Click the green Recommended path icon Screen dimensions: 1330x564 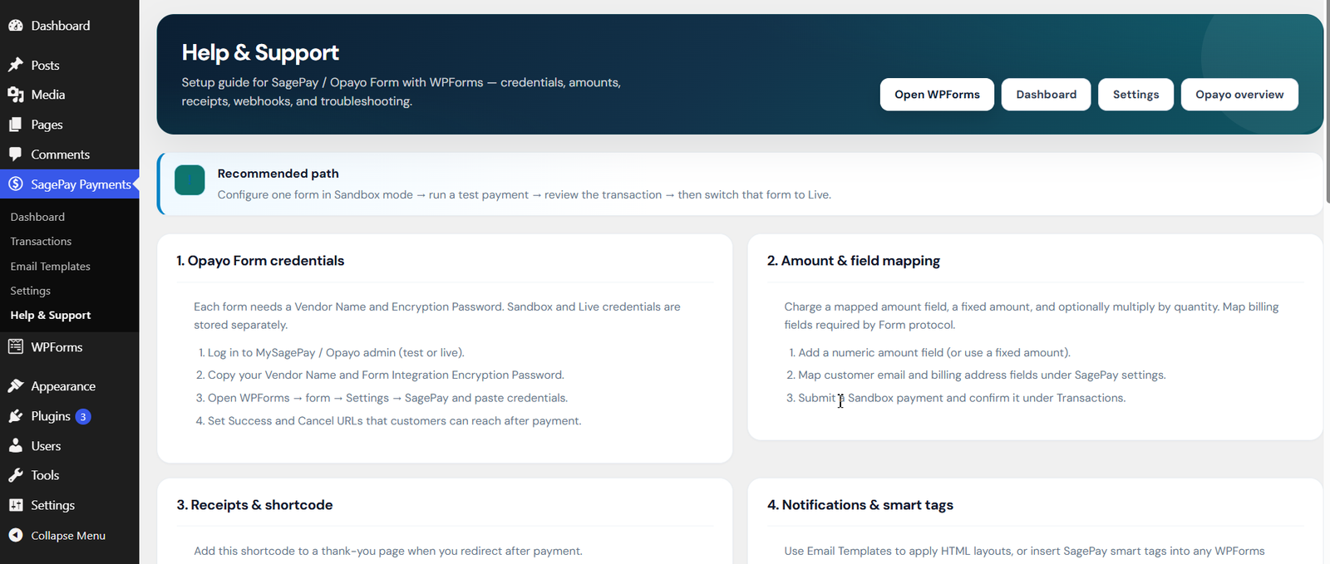click(190, 180)
